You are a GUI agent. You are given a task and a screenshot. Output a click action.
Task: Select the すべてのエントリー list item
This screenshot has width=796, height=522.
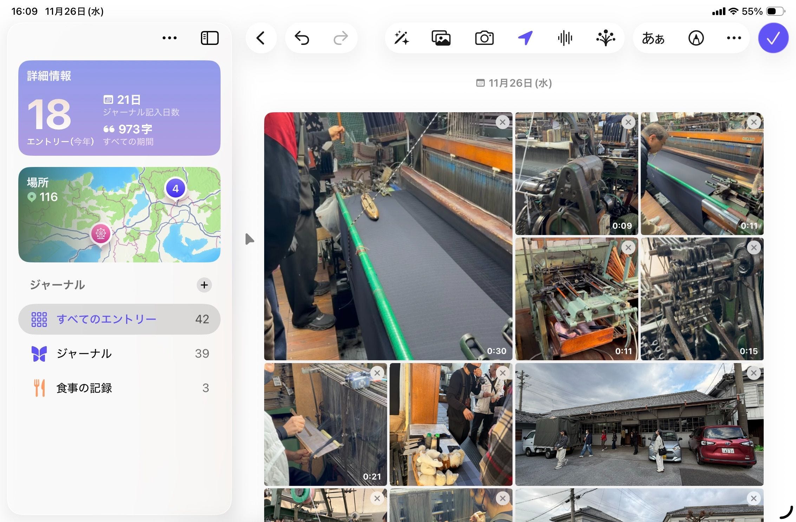(119, 319)
